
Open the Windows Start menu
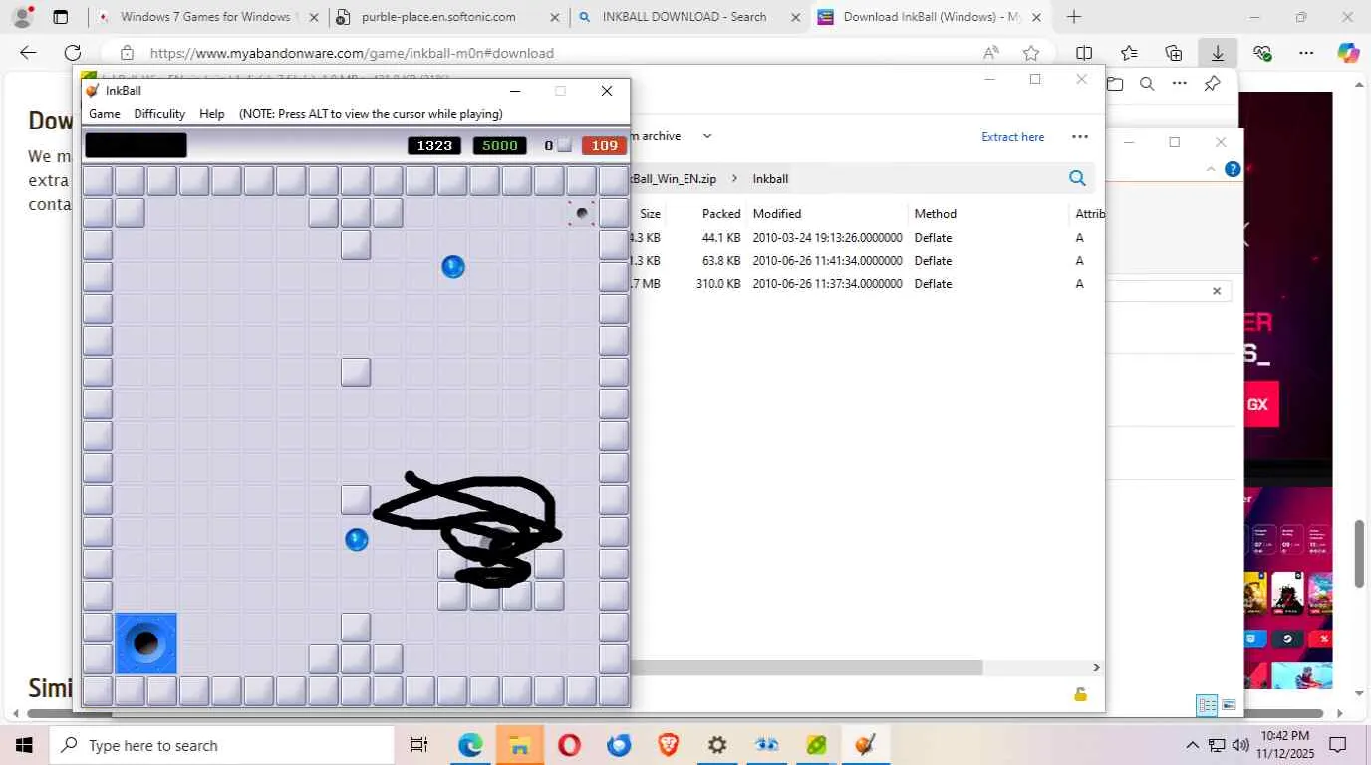24,745
